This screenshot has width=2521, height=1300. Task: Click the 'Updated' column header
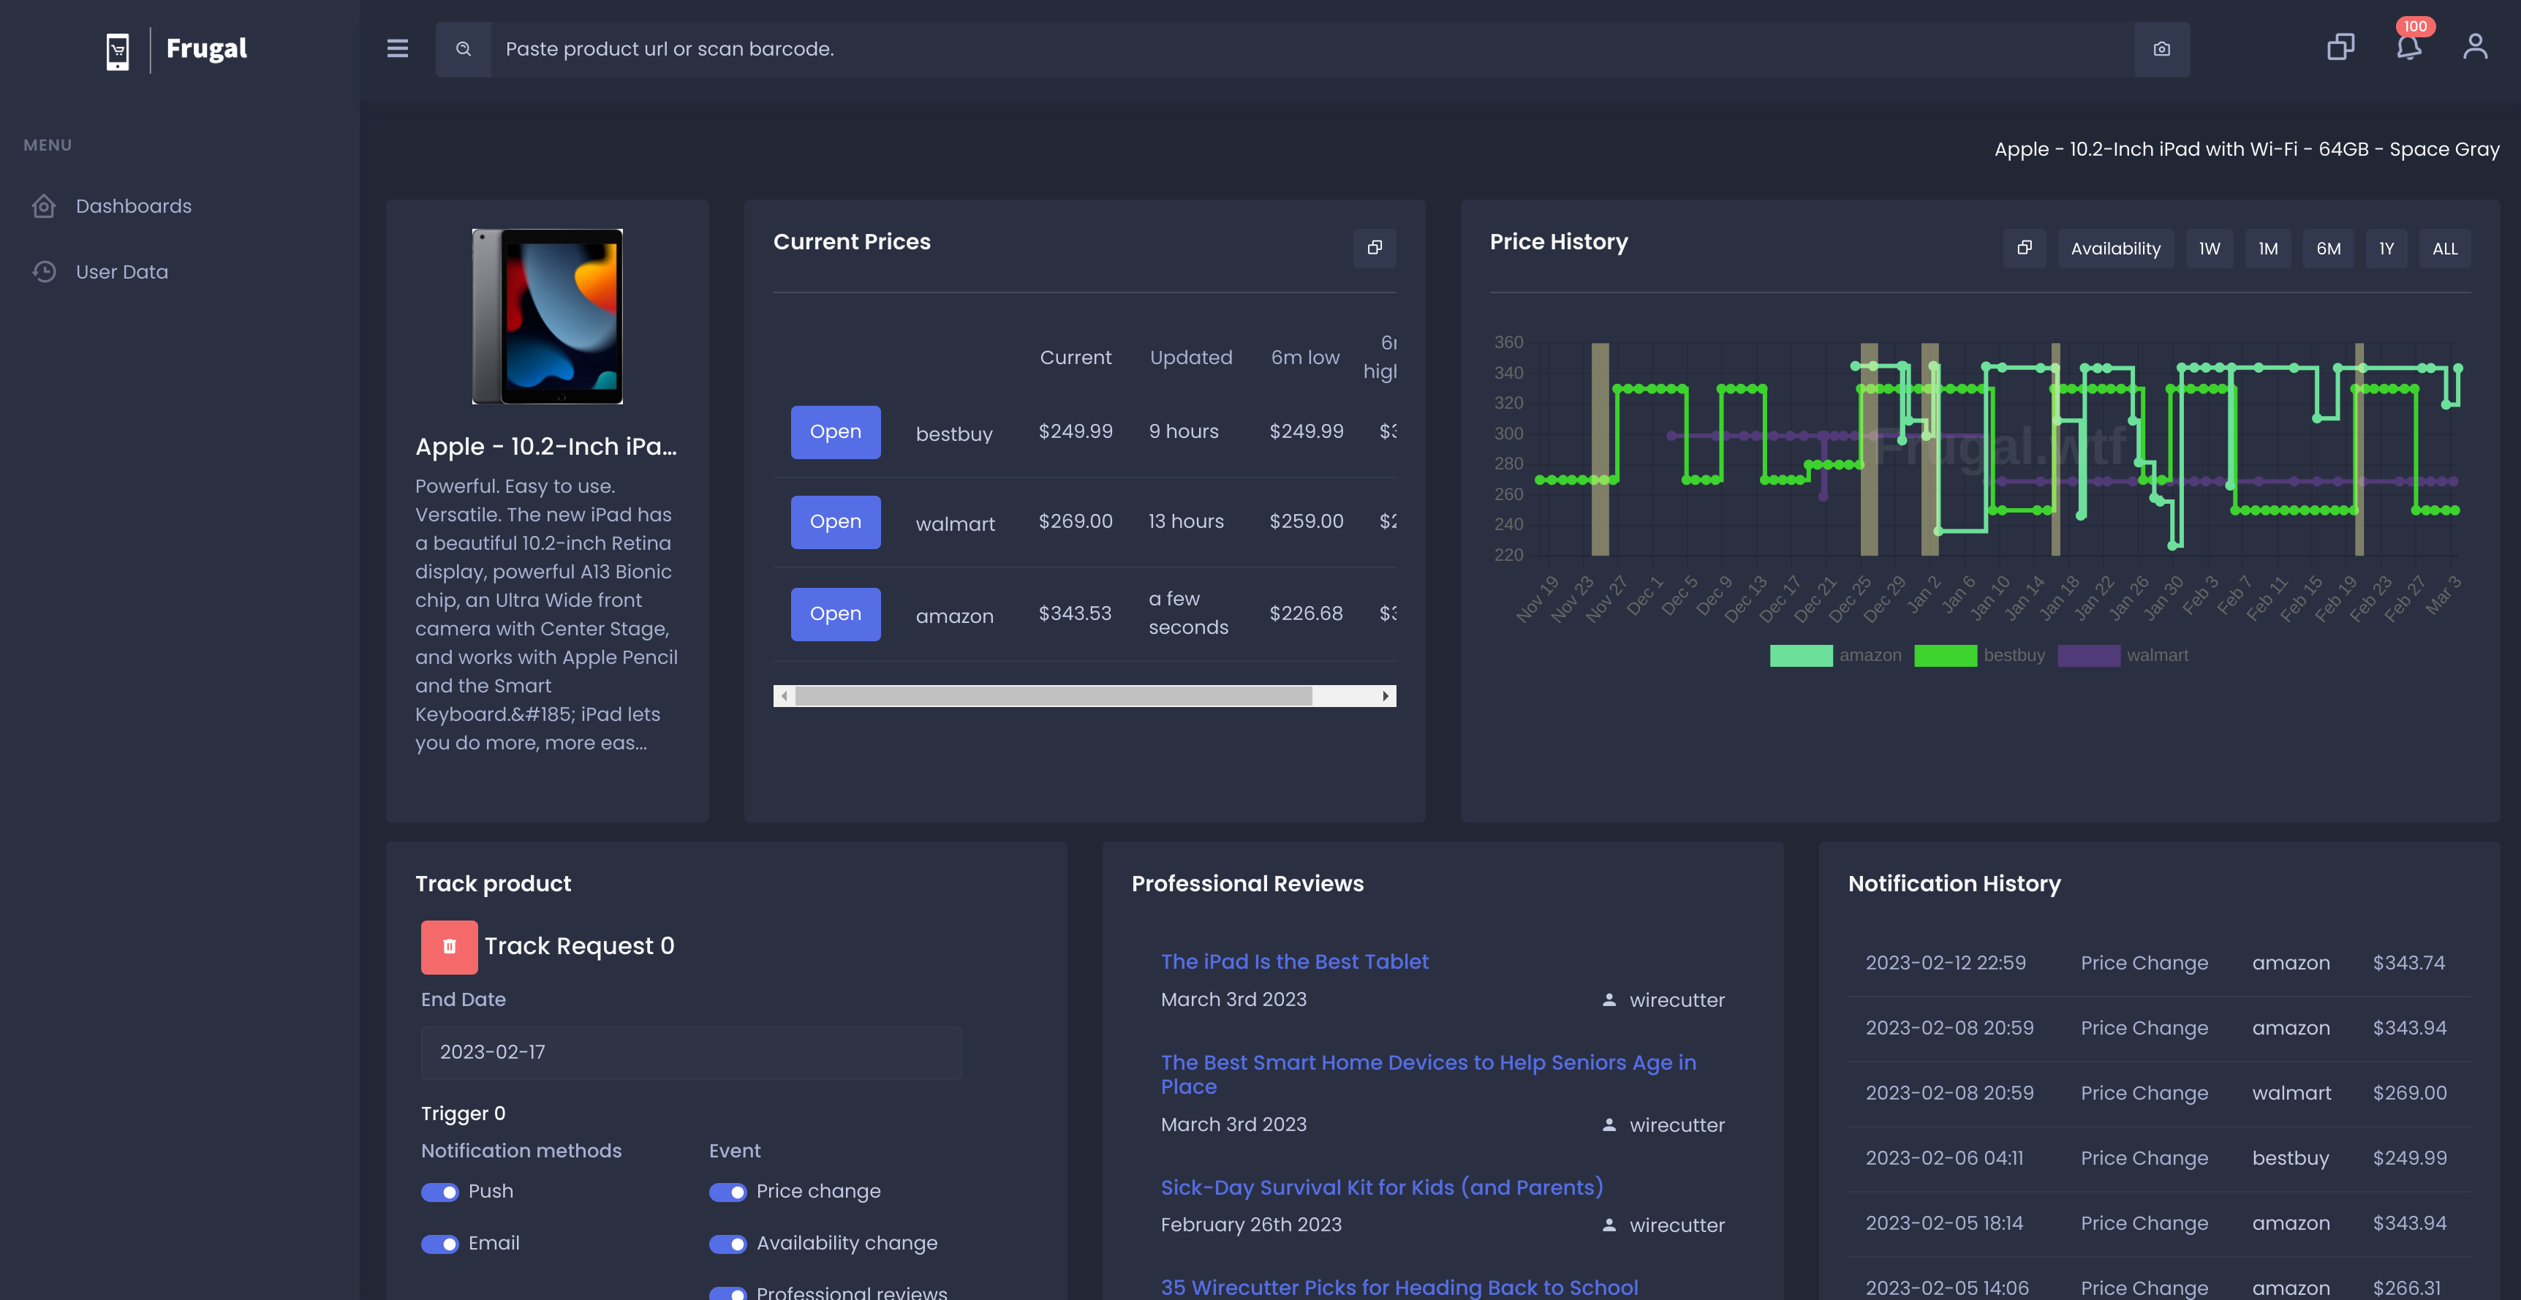(1190, 358)
